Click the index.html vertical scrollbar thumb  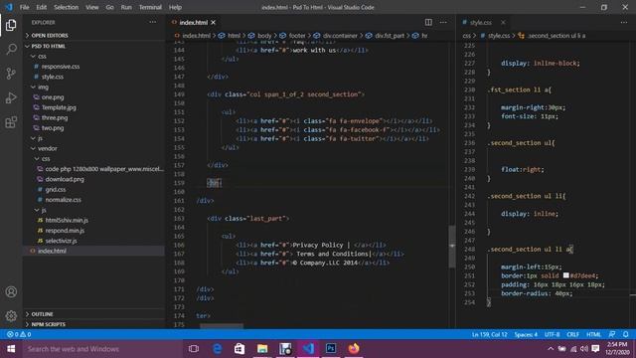click(452, 247)
